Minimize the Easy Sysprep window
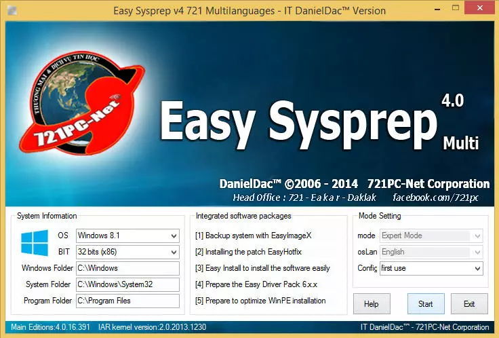This screenshot has width=499, height=338. click(437, 10)
